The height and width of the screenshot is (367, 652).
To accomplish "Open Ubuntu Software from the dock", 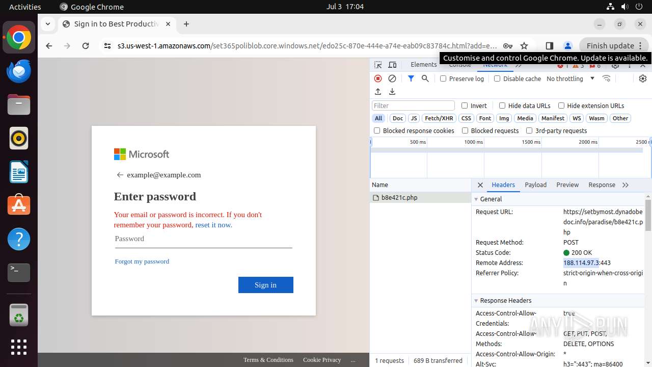I will tap(19, 205).
